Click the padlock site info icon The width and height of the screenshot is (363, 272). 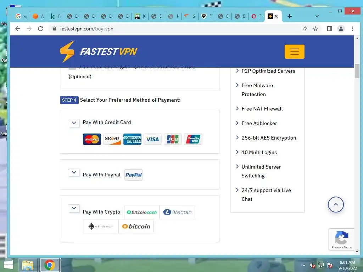(54, 29)
